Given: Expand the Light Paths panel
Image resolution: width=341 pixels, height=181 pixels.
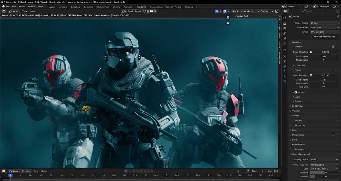Looking at the screenshot, I should coord(297,106).
